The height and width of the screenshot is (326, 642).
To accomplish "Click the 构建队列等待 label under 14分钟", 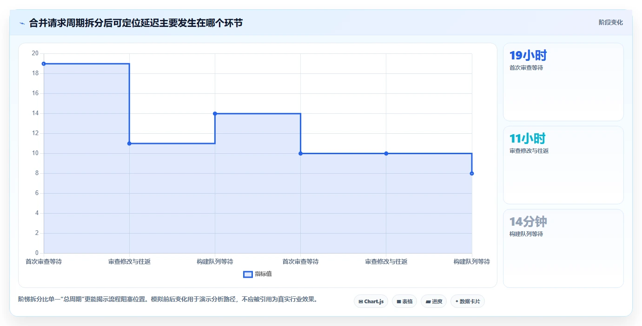I will point(526,234).
